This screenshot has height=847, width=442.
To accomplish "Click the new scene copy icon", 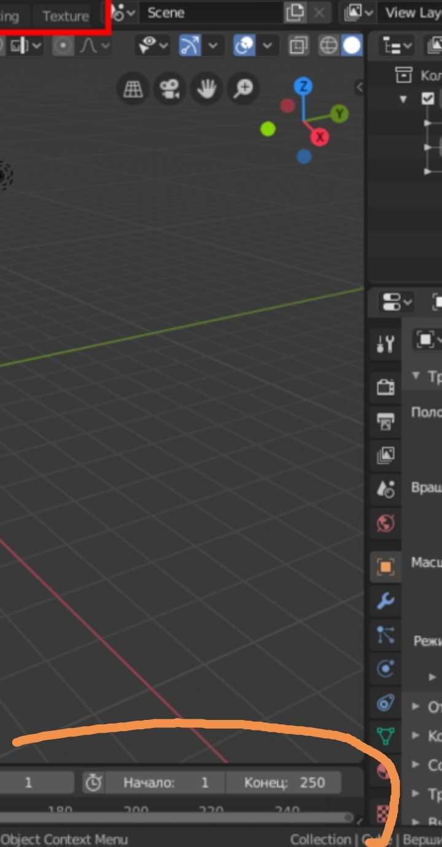I will point(295,12).
